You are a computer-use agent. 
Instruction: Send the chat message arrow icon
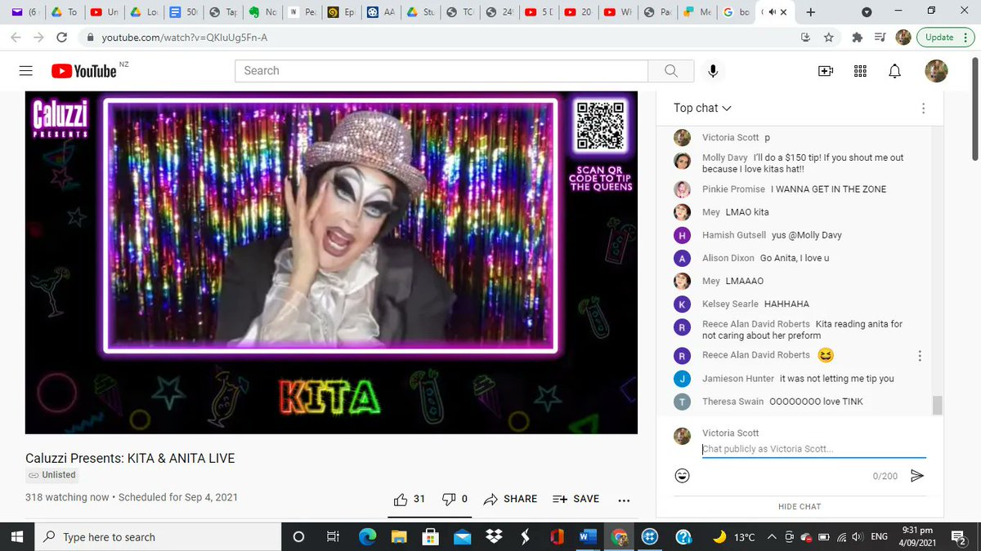917,475
